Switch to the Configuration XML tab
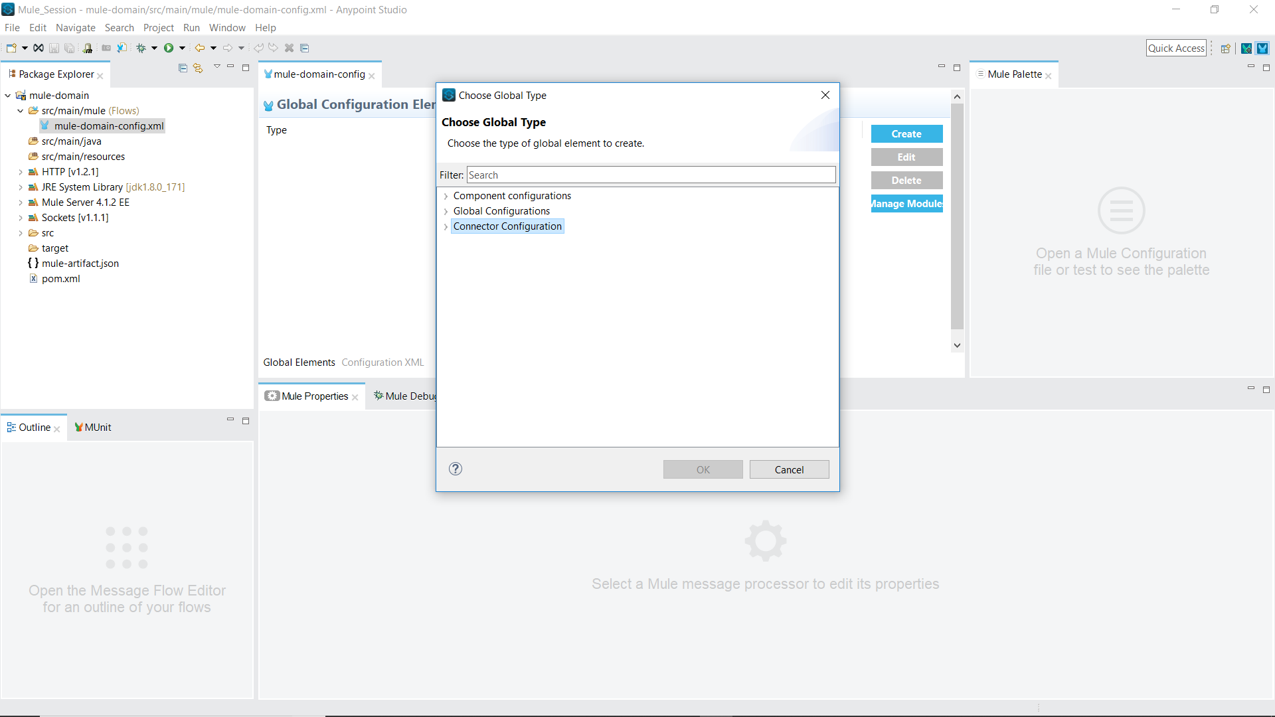 (x=382, y=362)
